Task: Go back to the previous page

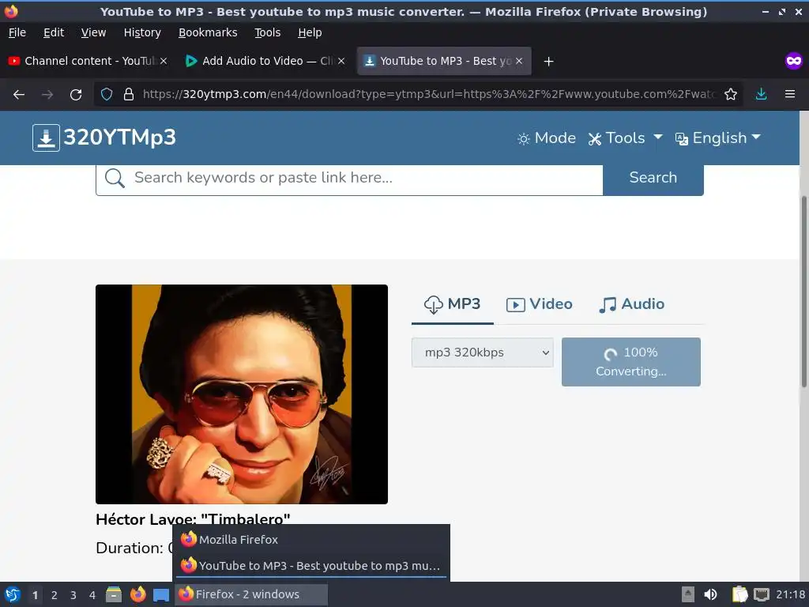Action: coord(19,95)
